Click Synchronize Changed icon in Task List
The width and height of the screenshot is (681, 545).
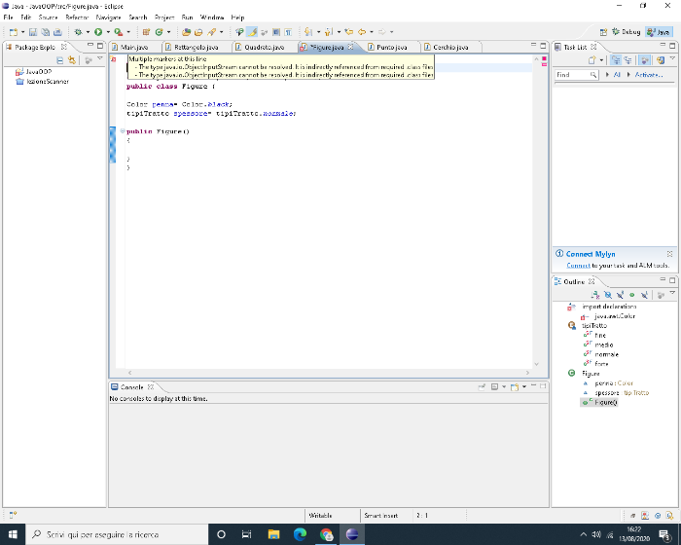point(661,60)
